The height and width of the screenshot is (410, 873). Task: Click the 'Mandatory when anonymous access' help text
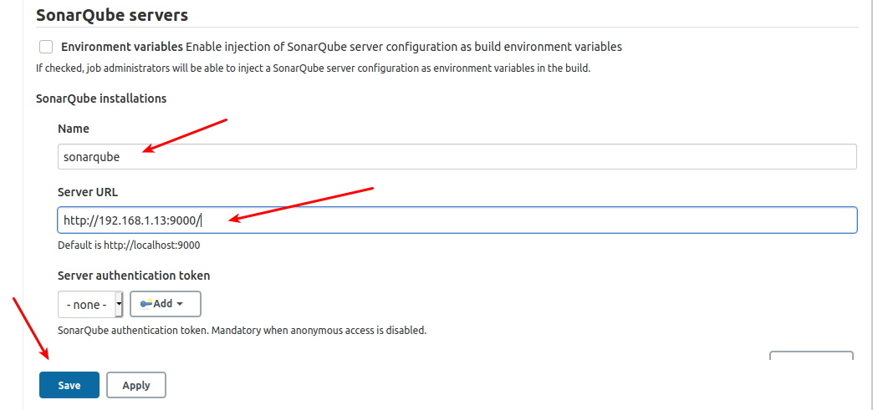pos(242,330)
